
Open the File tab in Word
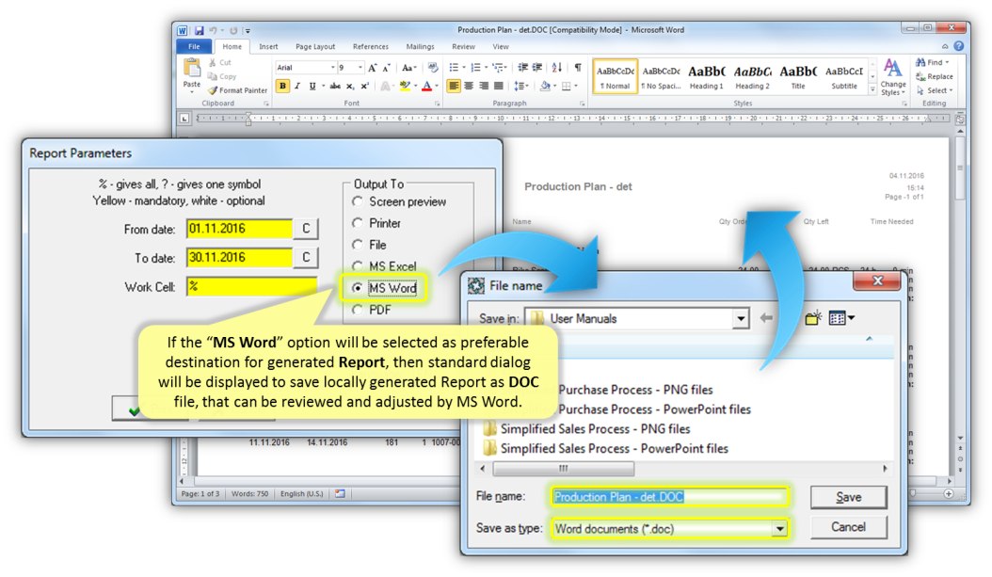point(194,46)
